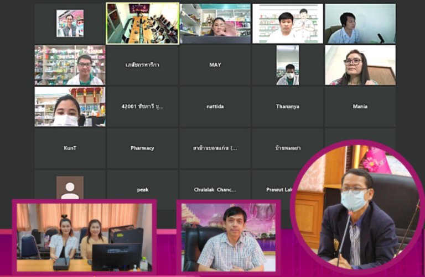Select video of woman with glasses, floral top
Screen dimensions: 425x277
(x=360, y=65)
